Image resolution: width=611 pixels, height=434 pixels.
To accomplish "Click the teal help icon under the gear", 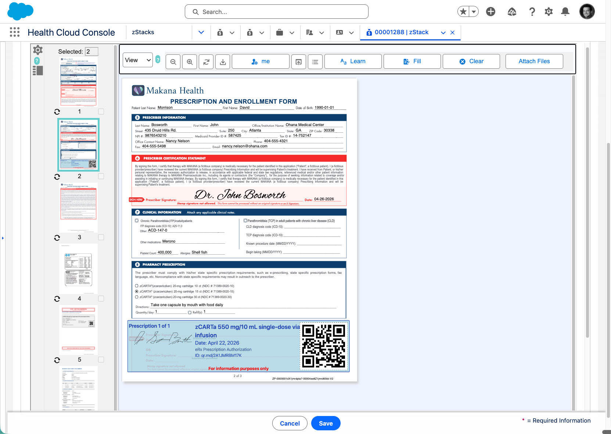I will 37,61.
